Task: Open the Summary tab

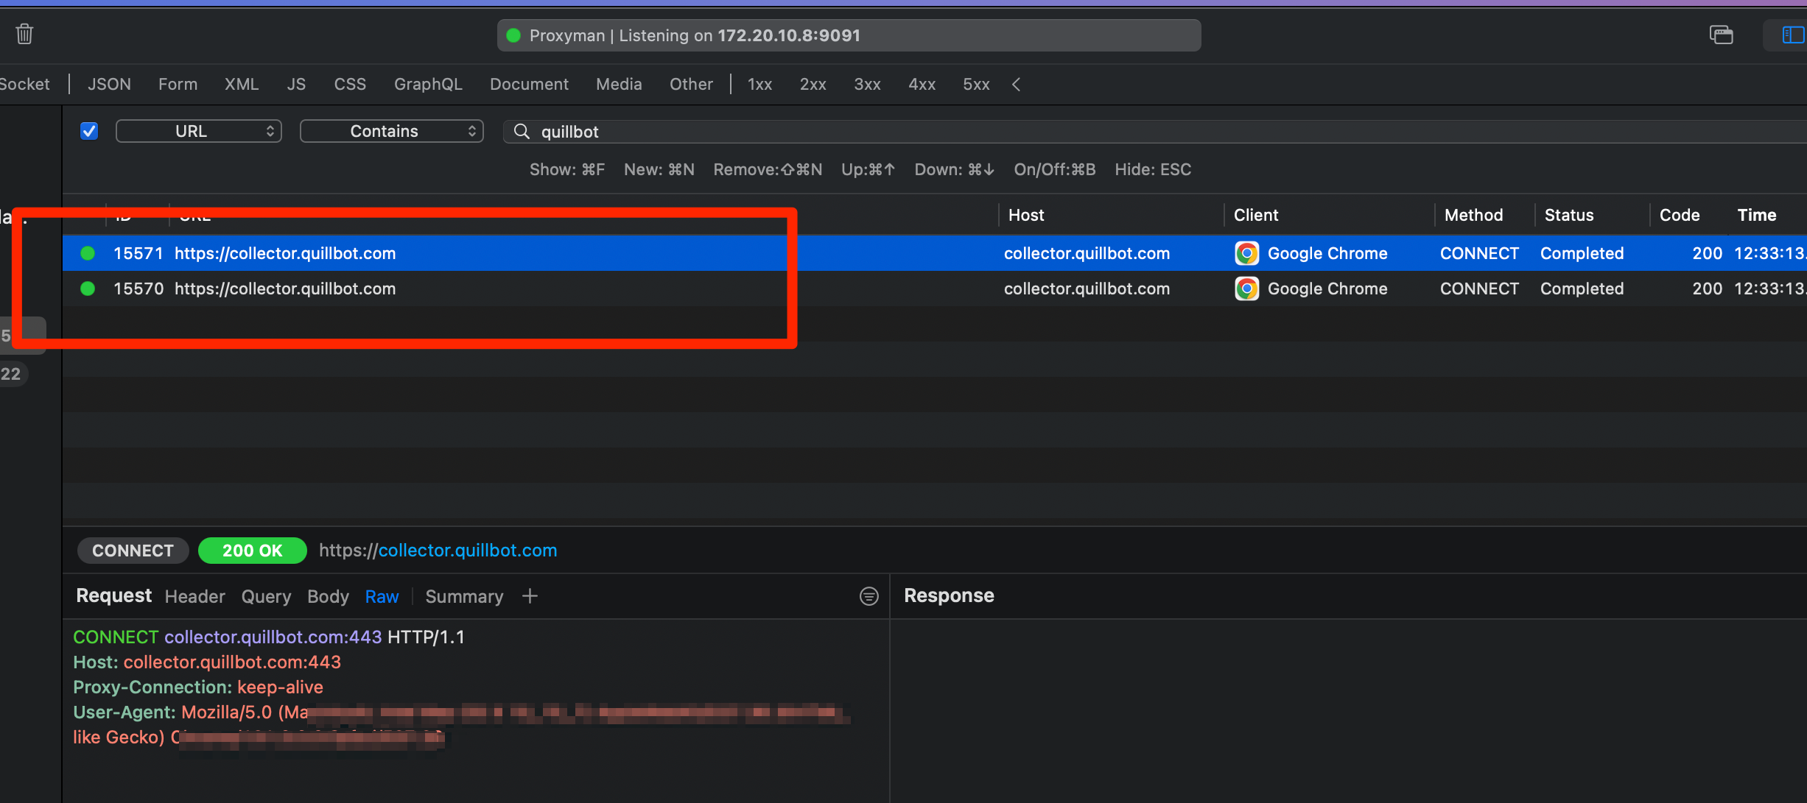Action: click(x=464, y=596)
